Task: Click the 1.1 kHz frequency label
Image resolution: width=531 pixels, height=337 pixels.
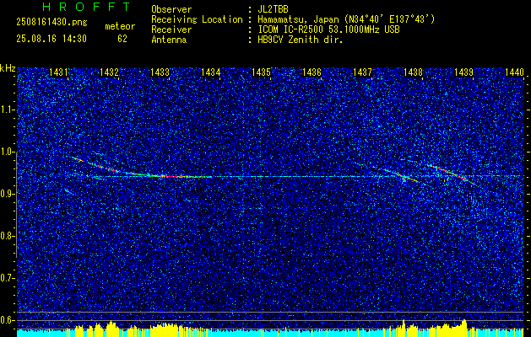Action: click(x=7, y=110)
